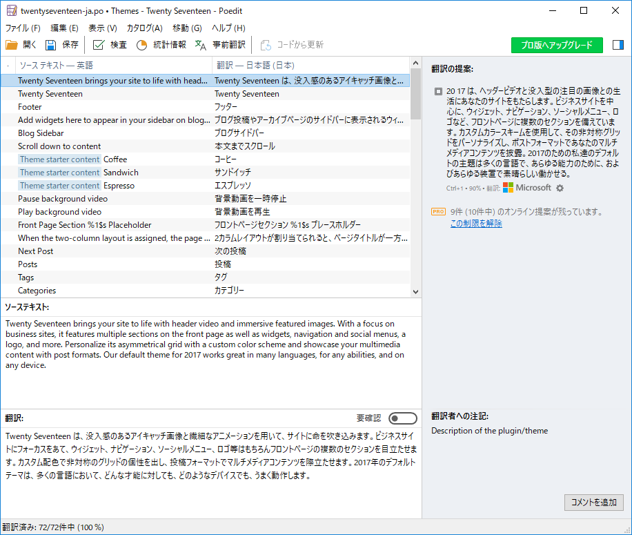Image resolution: width=632 pixels, height=535 pixels.
Task: Click the Save floppy disk icon
Action: (x=51, y=45)
